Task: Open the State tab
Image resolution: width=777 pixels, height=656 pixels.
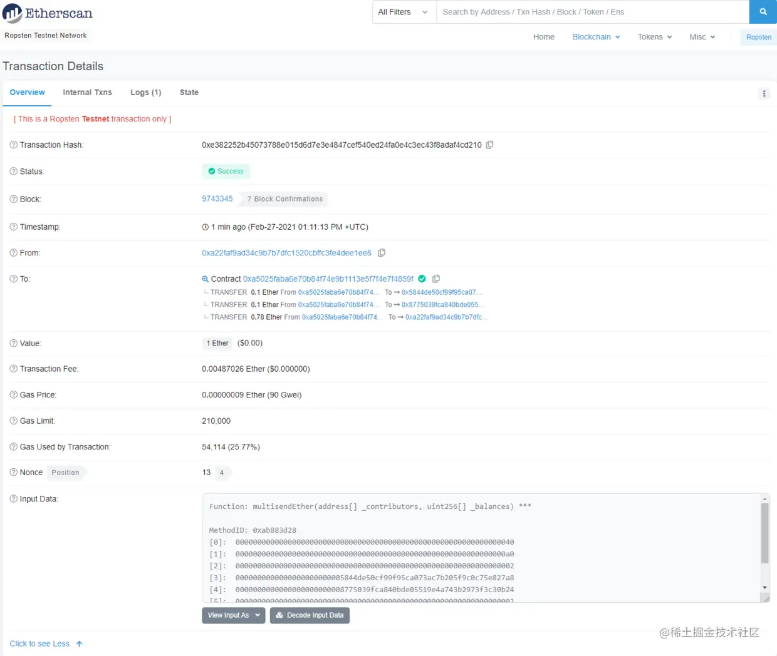Action: tap(189, 93)
